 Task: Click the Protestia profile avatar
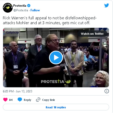click(x=8, y=8)
